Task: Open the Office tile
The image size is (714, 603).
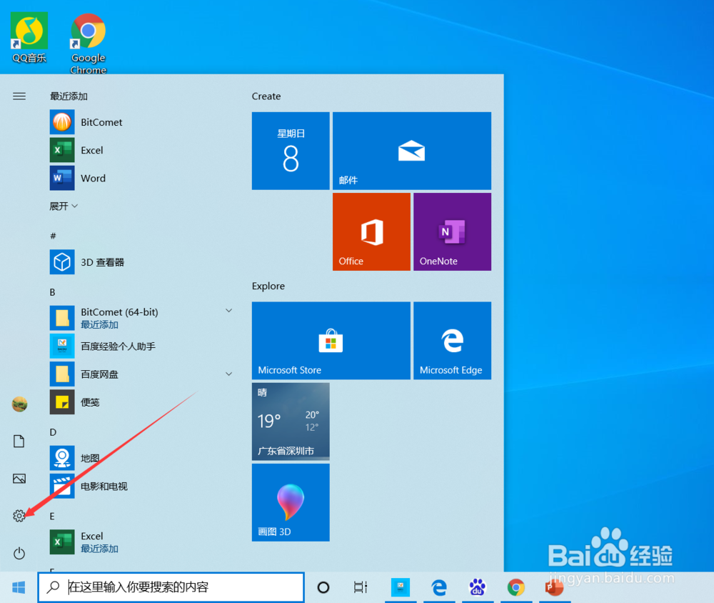Action: pyautogui.click(x=371, y=231)
